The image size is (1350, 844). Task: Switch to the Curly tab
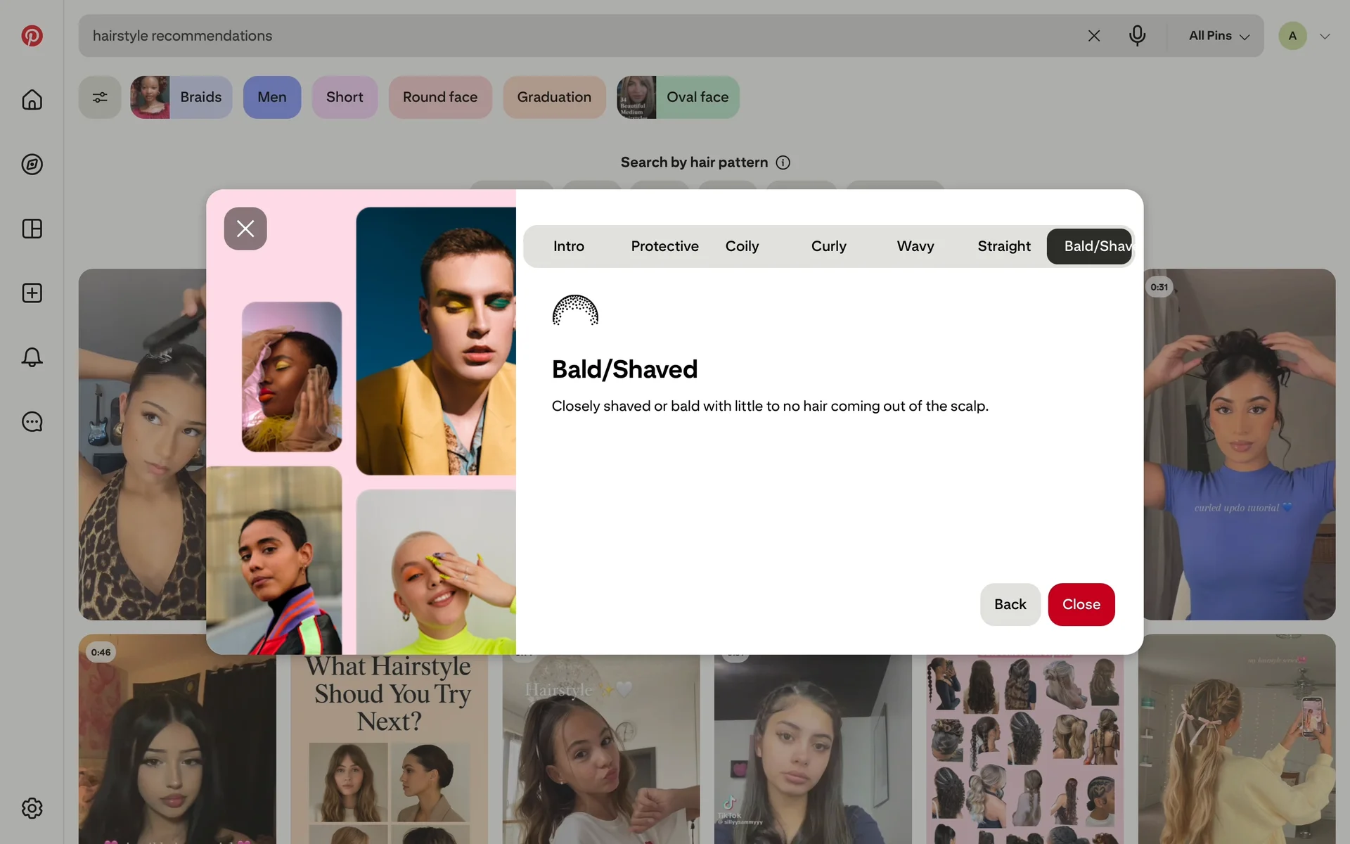pyautogui.click(x=828, y=246)
